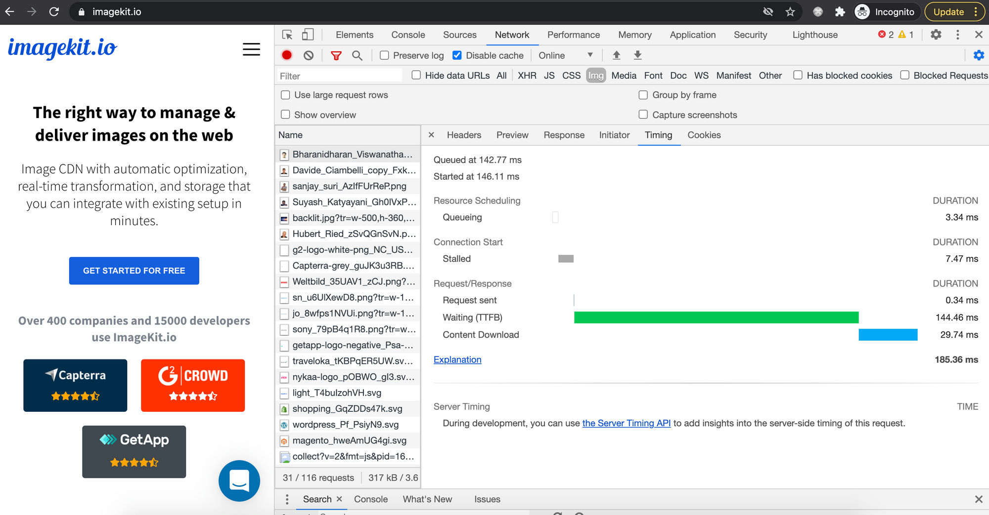Open the imagekit.io hamburger menu
Screen dimensions: 989x515
click(x=251, y=49)
